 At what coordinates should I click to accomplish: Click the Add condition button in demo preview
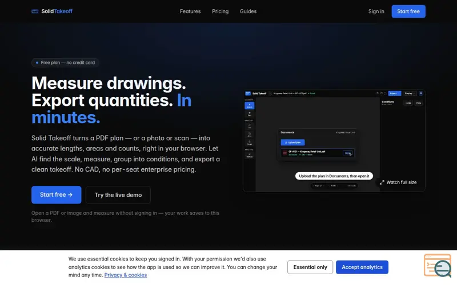pos(408,103)
